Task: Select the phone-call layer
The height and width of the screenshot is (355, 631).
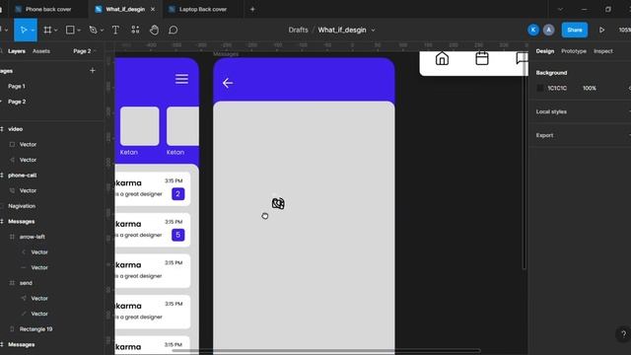Action: tap(22, 176)
